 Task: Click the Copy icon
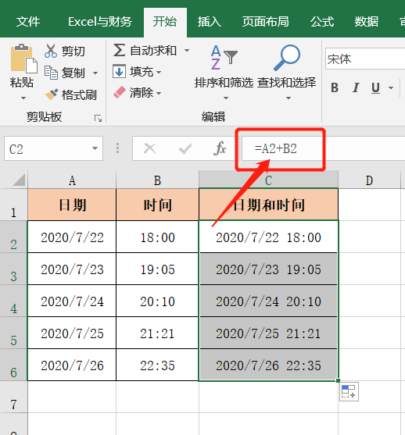click(x=51, y=73)
